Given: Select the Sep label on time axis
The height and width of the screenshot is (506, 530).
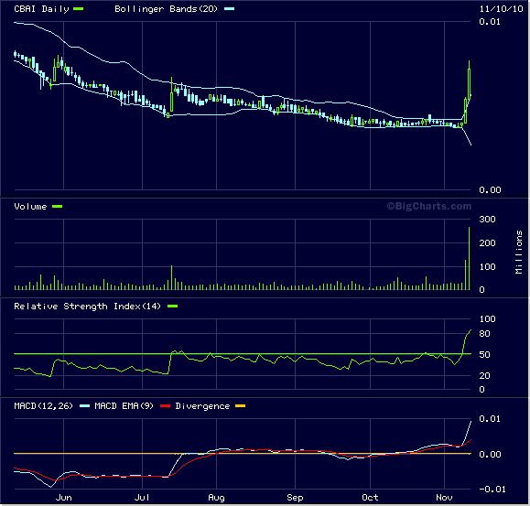Looking at the screenshot, I should 295,497.
